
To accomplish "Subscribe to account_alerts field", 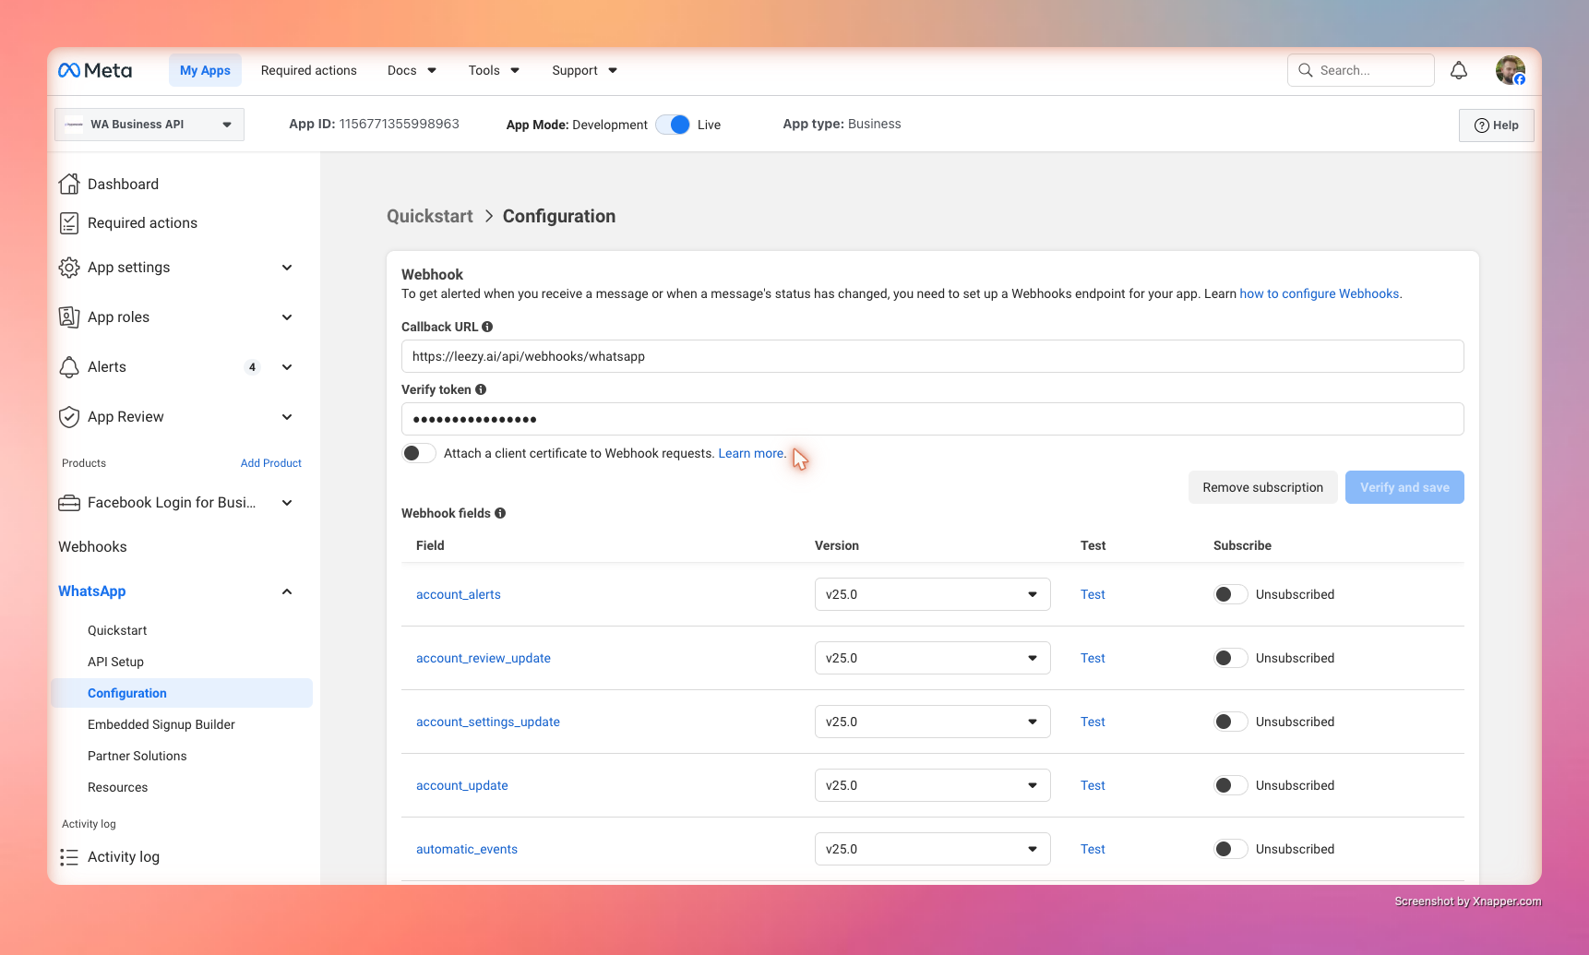I will tap(1231, 594).
